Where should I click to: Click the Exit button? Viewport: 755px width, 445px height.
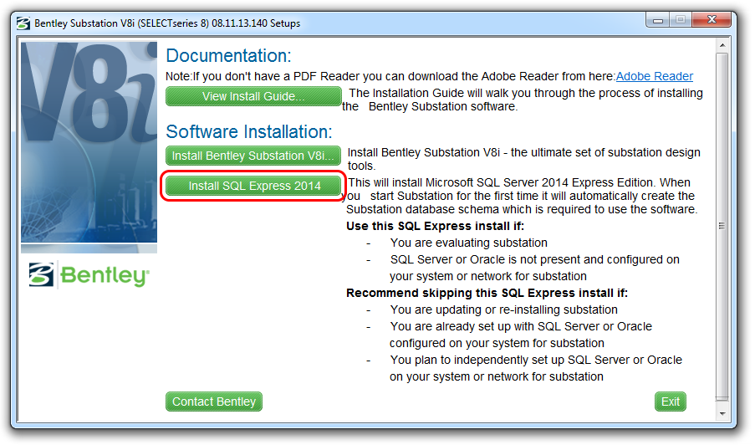tap(671, 402)
